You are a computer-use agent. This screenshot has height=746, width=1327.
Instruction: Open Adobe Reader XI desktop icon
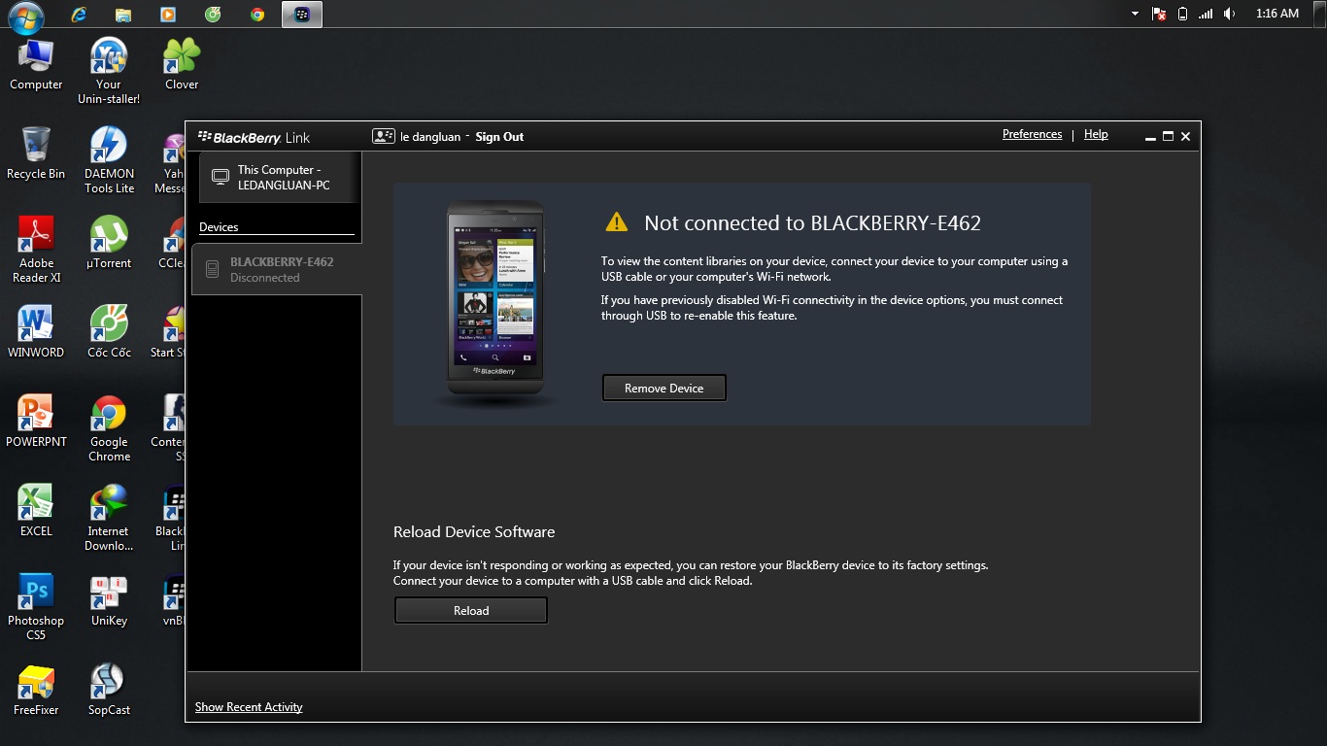point(36,250)
